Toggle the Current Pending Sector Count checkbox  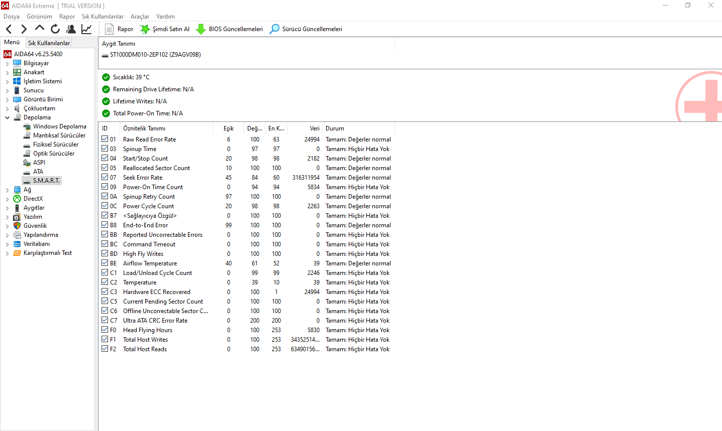coord(105,301)
